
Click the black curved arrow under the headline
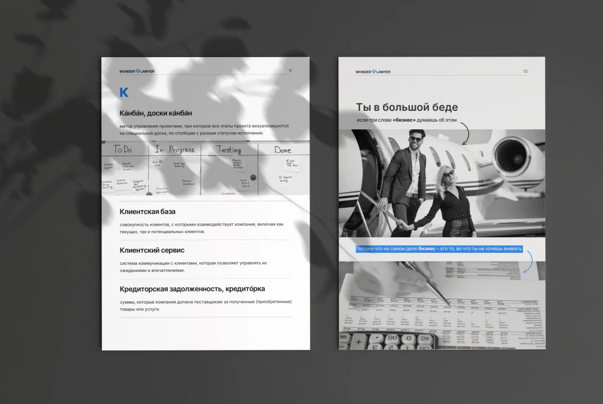pyautogui.click(x=466, y=134)
